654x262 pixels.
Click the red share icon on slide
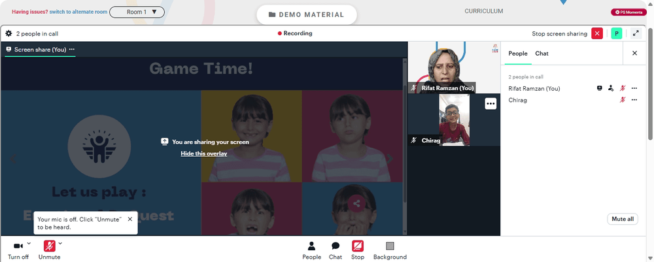click(x=356, y=204)
